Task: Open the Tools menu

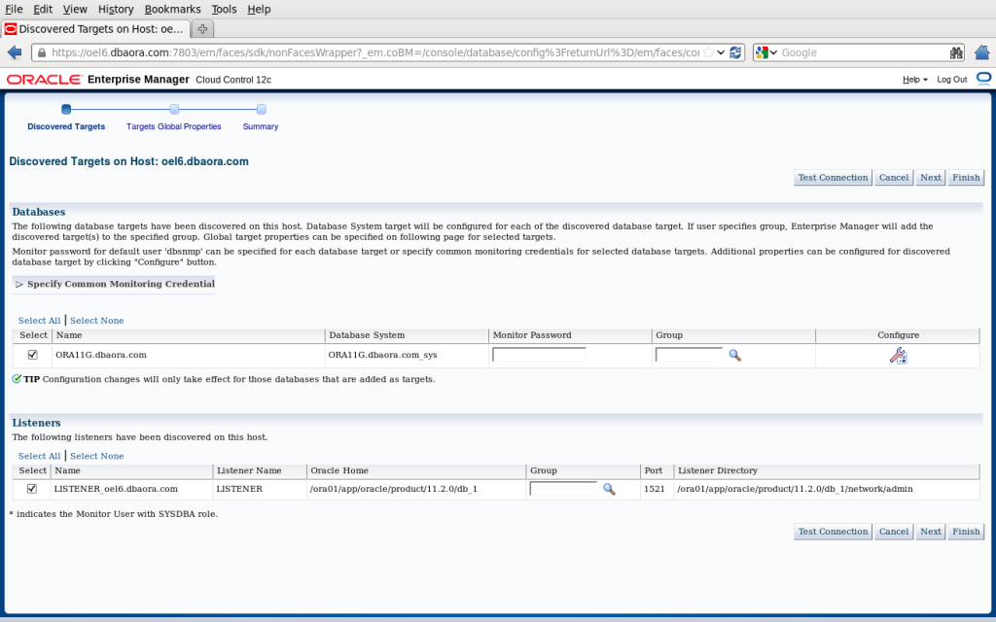Action: click(224, 9)
